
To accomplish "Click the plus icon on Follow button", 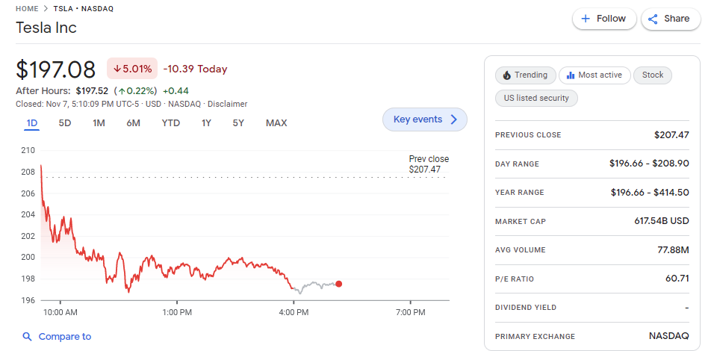I will (x=586, y=19).
